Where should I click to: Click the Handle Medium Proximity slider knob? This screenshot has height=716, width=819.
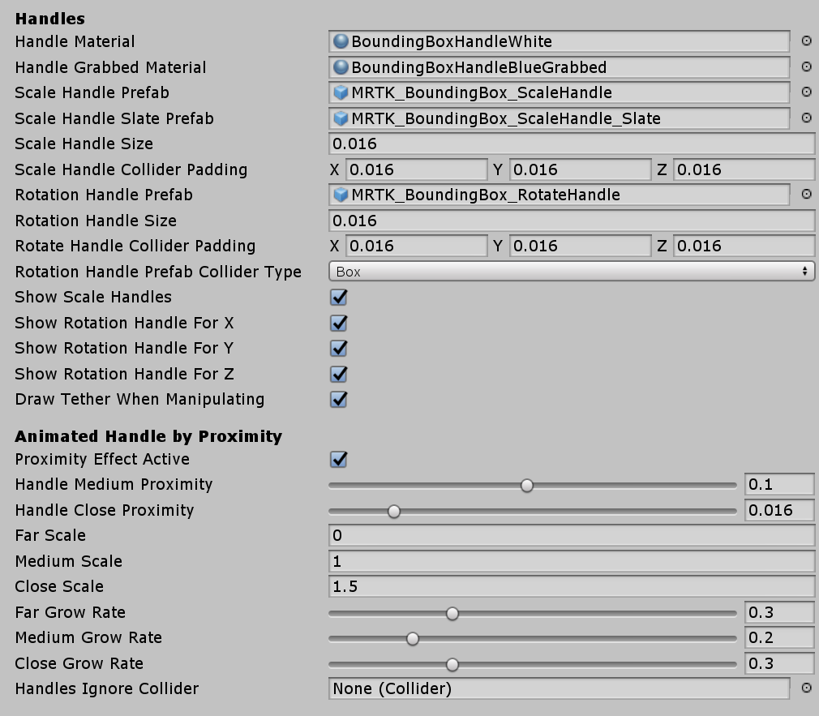pos(527,486)
